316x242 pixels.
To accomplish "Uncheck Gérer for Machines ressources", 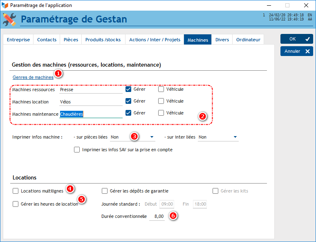I will coord(128,89).
